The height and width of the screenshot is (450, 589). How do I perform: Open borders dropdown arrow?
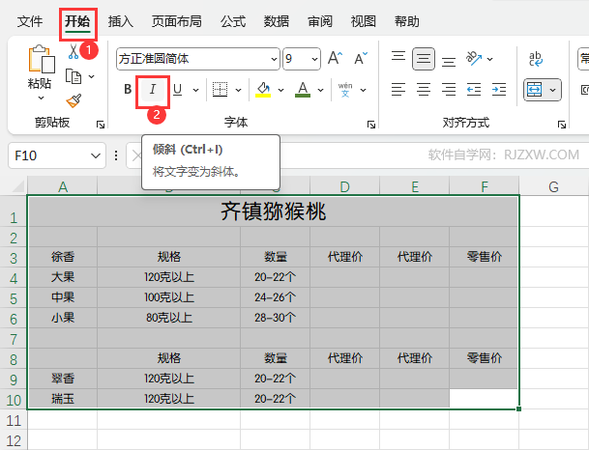point(238,90)
